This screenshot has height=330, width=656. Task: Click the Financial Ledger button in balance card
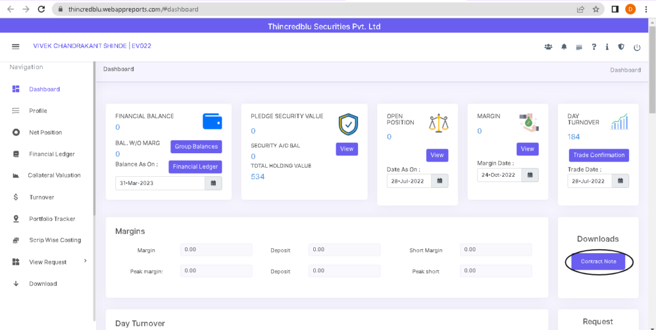click(195, 167)
